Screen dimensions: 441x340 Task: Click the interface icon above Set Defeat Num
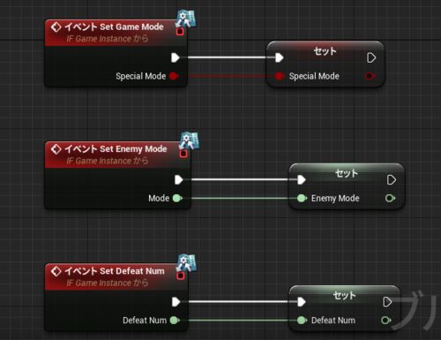coord(186,263)
